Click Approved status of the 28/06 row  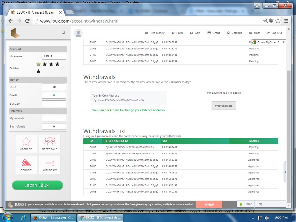pyautogui.click(x=254, y=160)
